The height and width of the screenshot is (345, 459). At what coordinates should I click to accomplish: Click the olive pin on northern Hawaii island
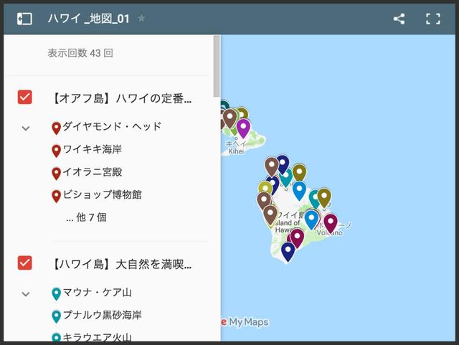click(x=299, y=174)
